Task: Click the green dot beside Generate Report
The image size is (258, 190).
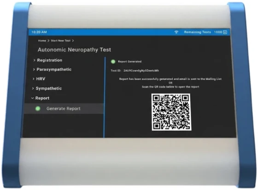Action: [x=38, y=109]
